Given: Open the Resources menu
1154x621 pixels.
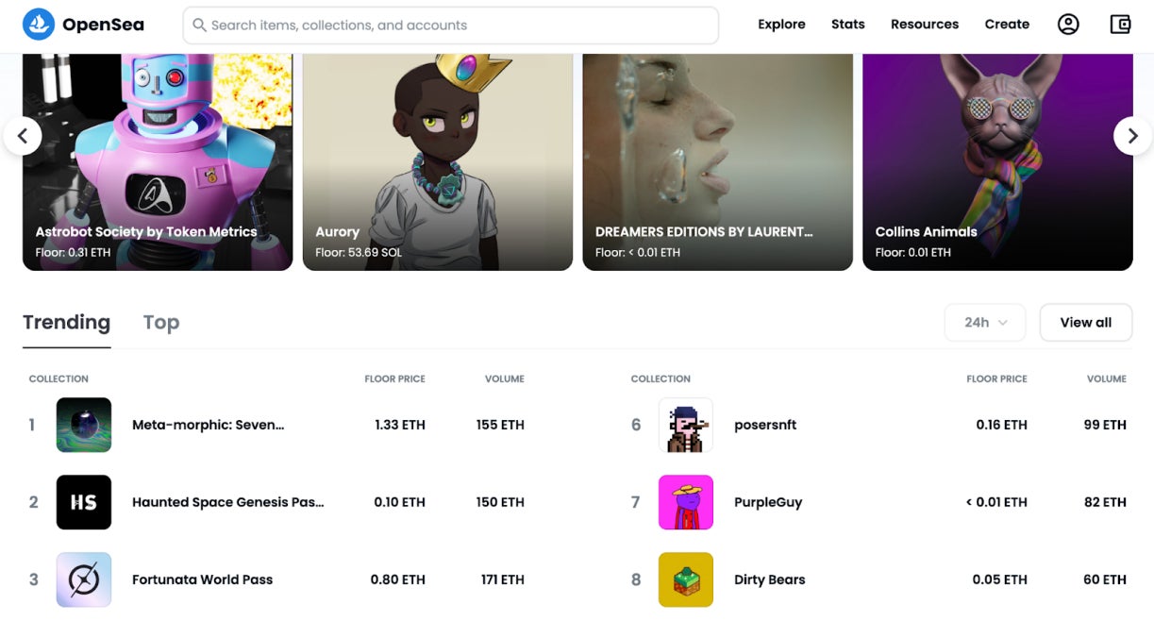Looking at the screenshot, I should [925, 25].
